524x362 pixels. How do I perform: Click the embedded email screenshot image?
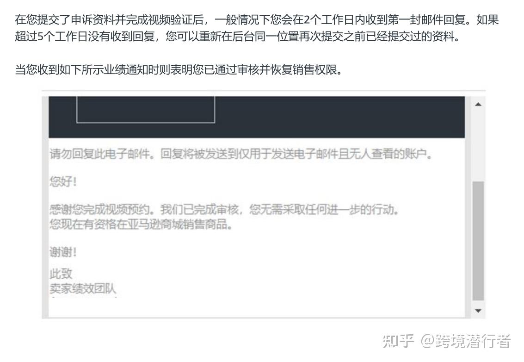pyautogui.click(x=263, y=207)
